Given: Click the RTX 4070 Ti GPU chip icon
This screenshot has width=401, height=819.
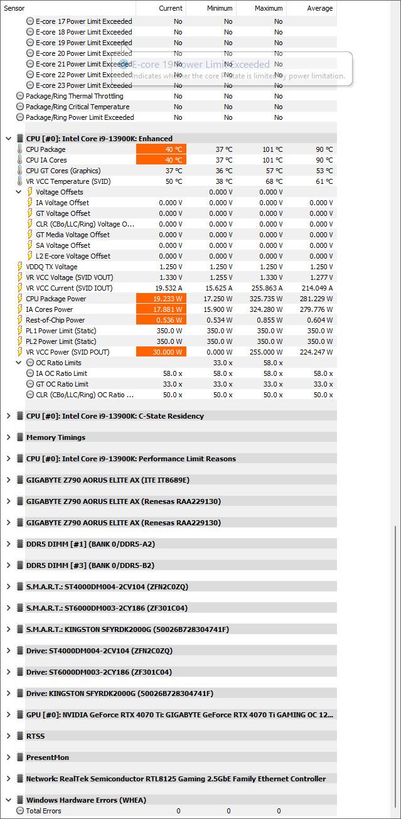Looking at the screenshot, I should click(20, 715).
